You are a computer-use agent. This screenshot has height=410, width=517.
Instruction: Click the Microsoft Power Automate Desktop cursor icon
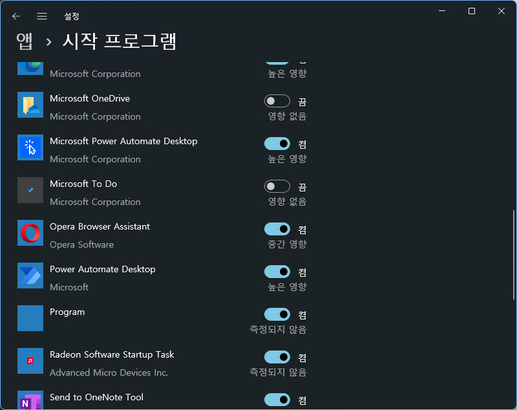click(30, 147)
